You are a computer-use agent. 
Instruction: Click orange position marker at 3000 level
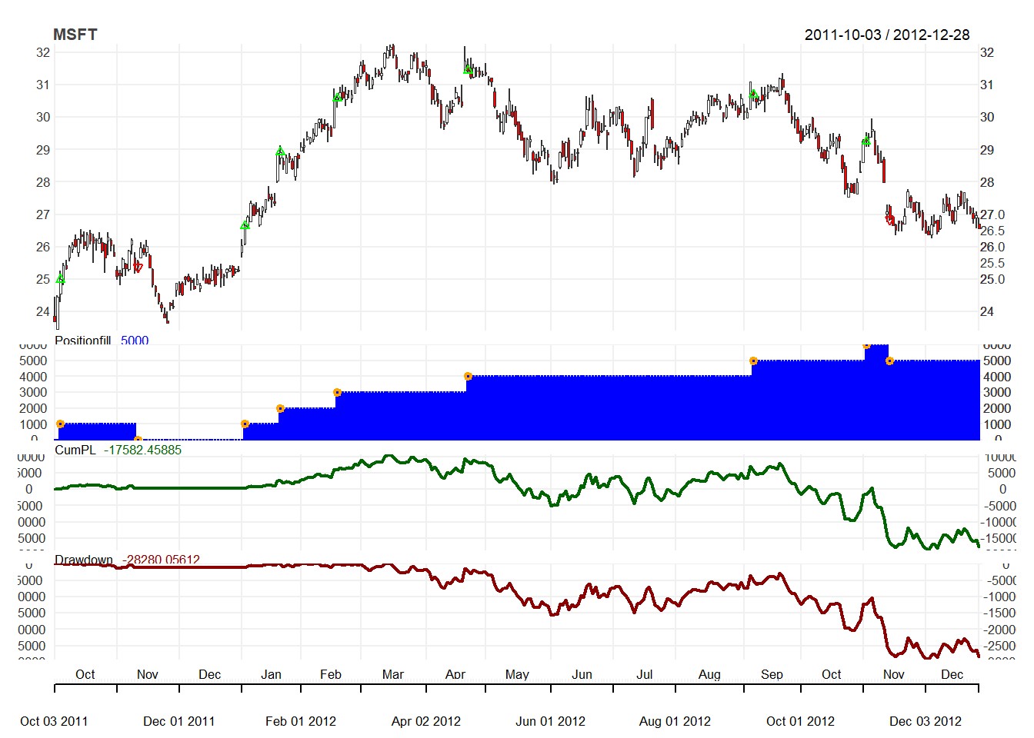pyautogui.click(x=337, y=393)
